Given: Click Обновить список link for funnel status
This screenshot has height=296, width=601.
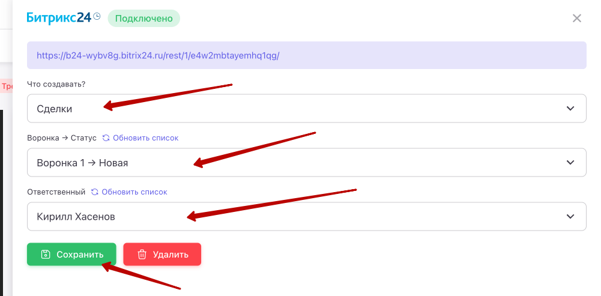Looking at the screenshot, I should coord(145,138).
